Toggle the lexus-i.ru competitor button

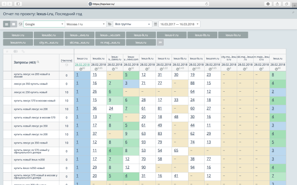[x=18, y=35]
